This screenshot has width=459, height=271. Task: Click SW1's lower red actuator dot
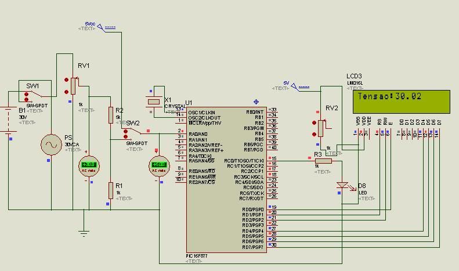pyautogui.click(x=26, y=99)
